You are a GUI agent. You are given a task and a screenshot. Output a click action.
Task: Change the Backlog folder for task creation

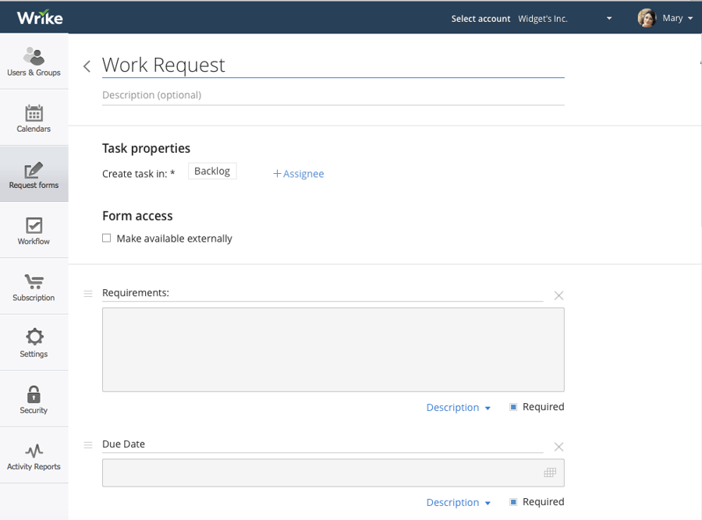pos(212,171)
